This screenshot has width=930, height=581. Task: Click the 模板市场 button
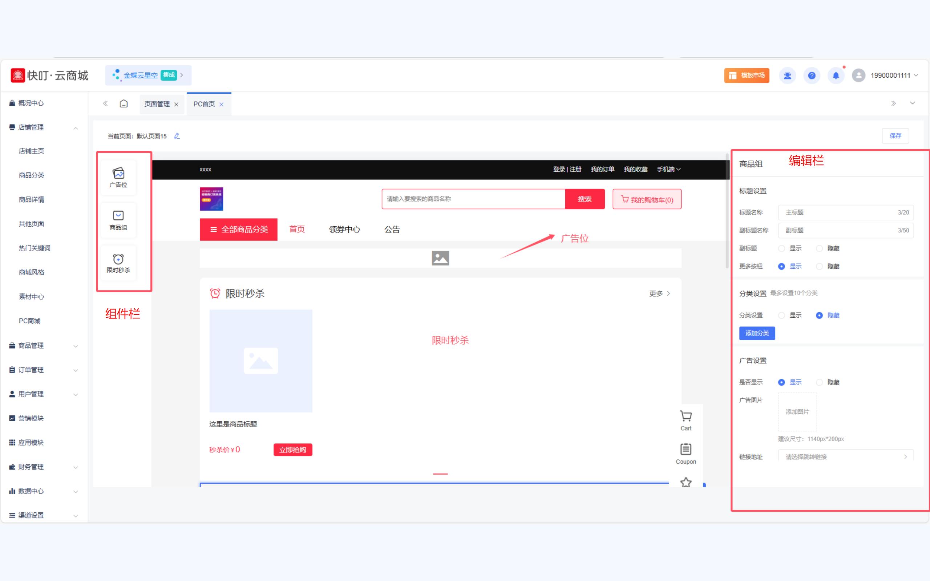click(747, 75)
